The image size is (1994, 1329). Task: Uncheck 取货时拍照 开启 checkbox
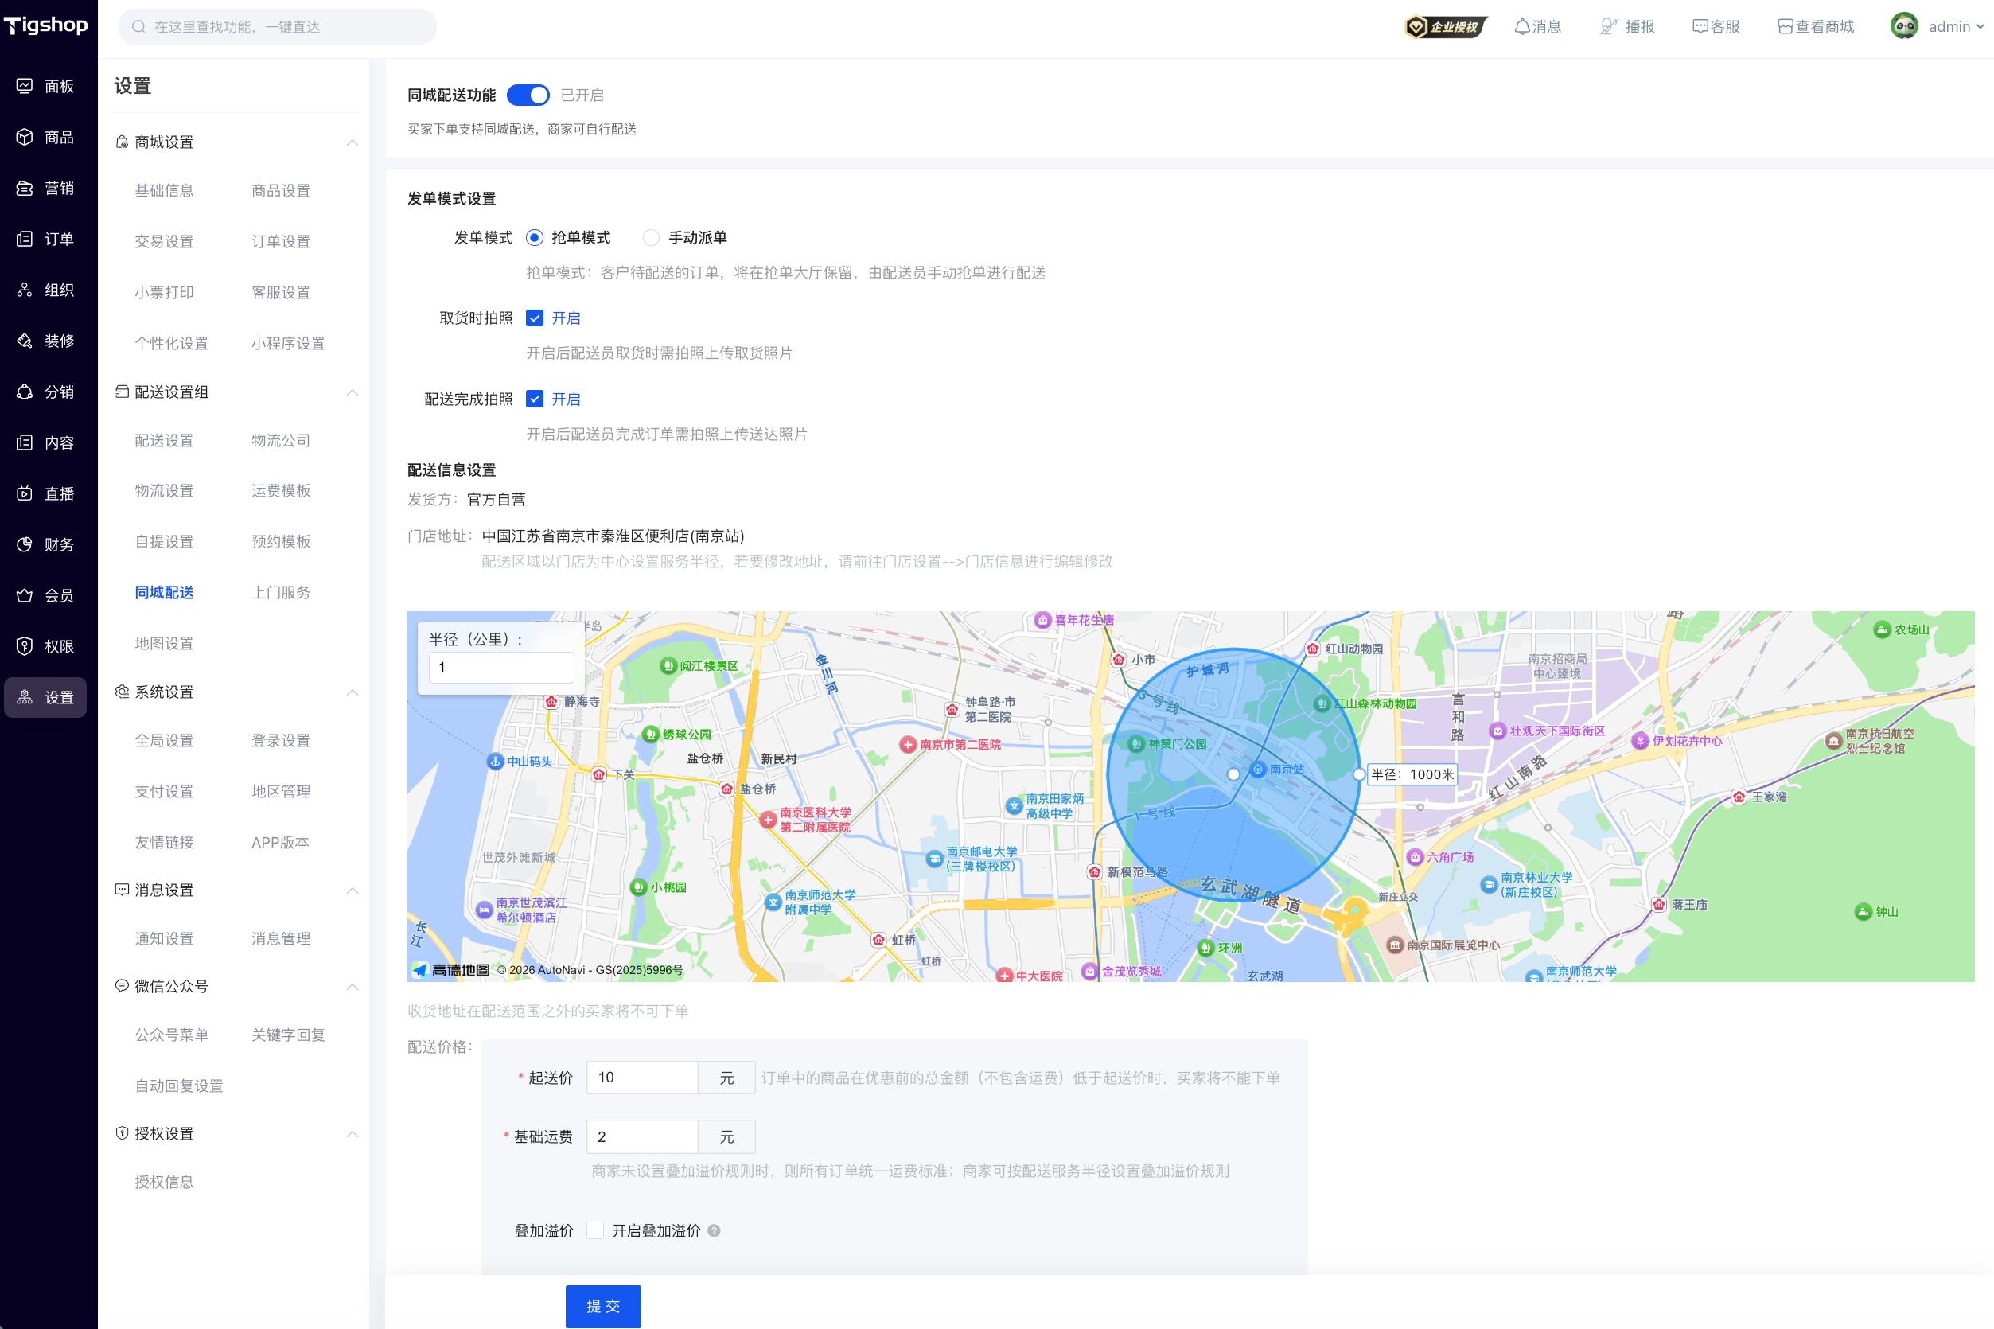pos(534,318)
